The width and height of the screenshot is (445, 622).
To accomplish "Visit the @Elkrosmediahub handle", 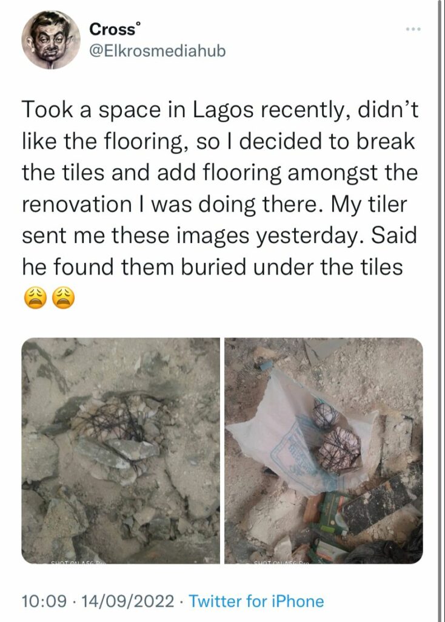I will (158, 51).
